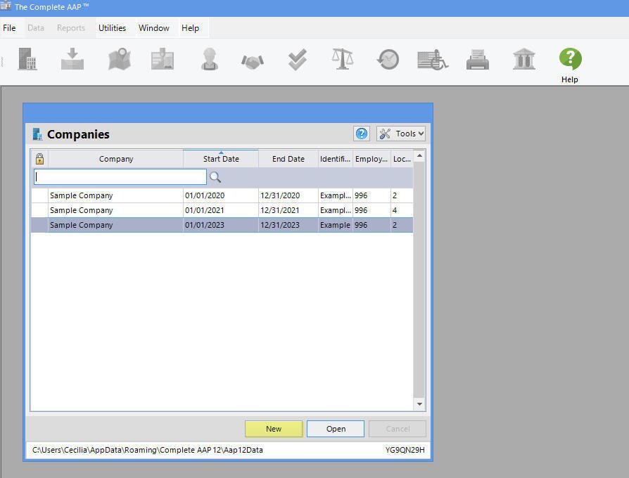Open the Window menu
Viewport: 629px width, 478px height.
pos(154,28)
